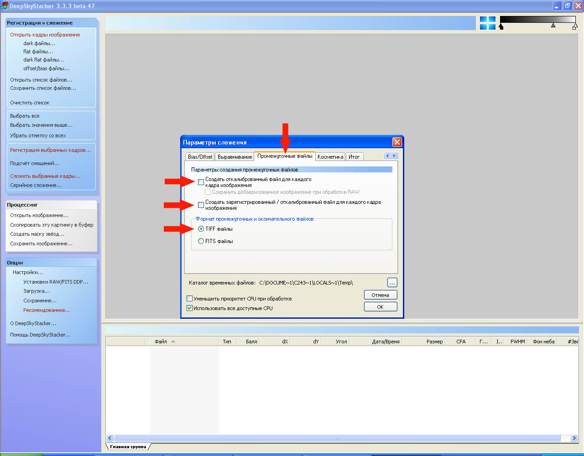The height and width of the screenshot is (456, 584).
Task: Click the gray midpoint triangle on gradient
Action: point(553,26)
